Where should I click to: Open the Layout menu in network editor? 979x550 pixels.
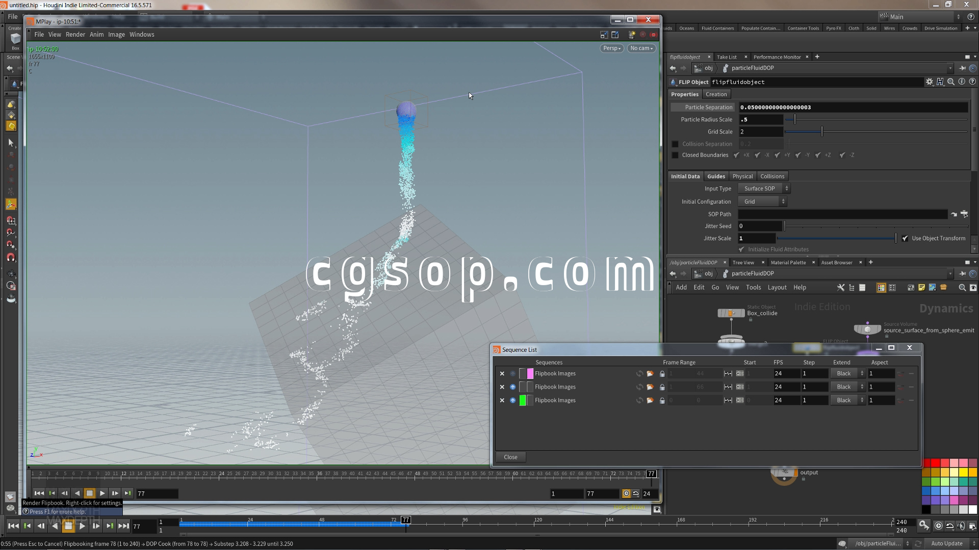(x=777, y=288)
